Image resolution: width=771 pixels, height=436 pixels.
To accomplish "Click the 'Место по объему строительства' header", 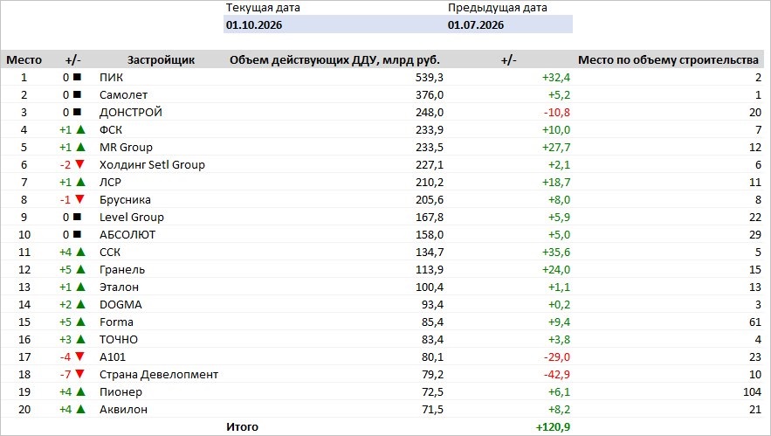I will tap(668, 60).
